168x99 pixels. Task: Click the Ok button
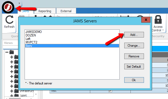[134, 80]
